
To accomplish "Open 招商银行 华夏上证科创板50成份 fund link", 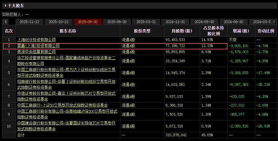I will pos(66,85).
